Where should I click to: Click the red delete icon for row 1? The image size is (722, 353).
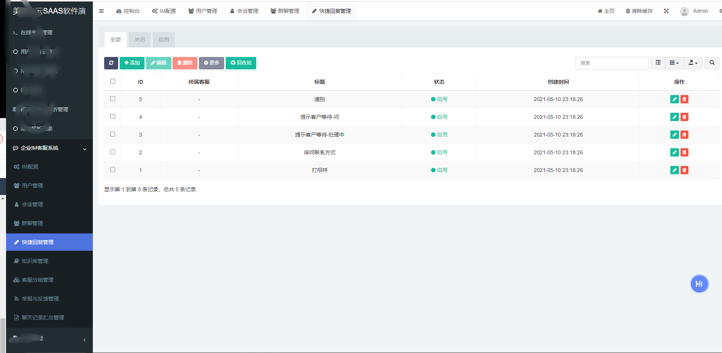(684, 170)
